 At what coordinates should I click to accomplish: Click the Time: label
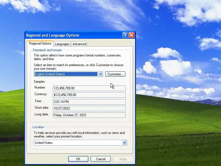tap(38, 101)
